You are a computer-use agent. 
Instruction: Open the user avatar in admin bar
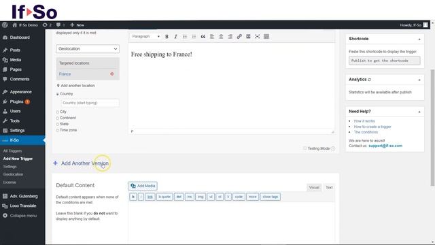pos(425,25)
